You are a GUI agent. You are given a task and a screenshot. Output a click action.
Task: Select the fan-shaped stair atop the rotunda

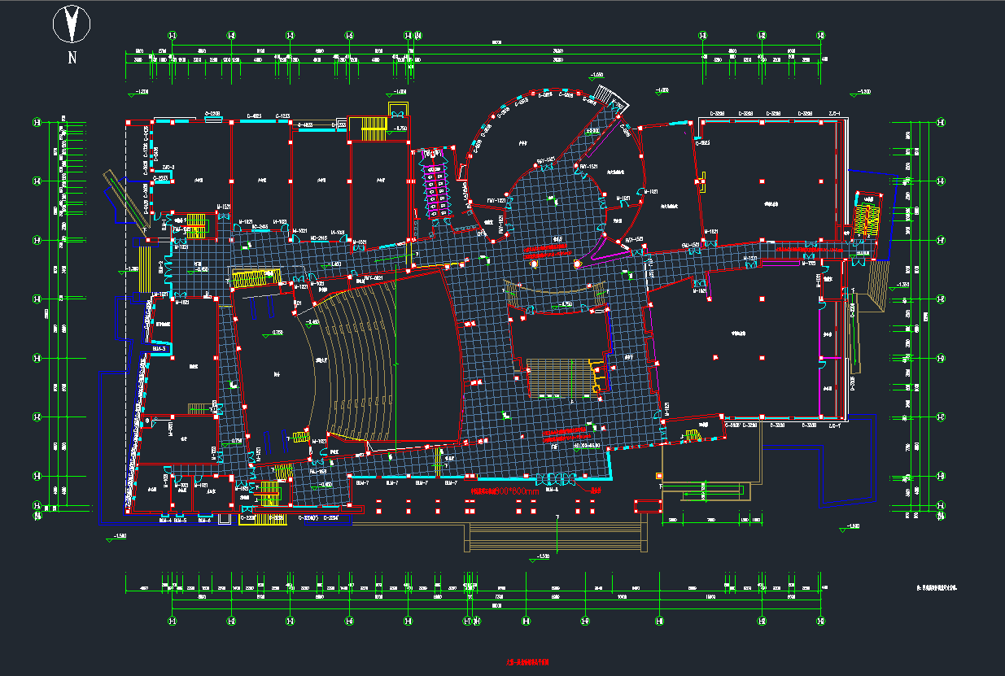(608, 97)
